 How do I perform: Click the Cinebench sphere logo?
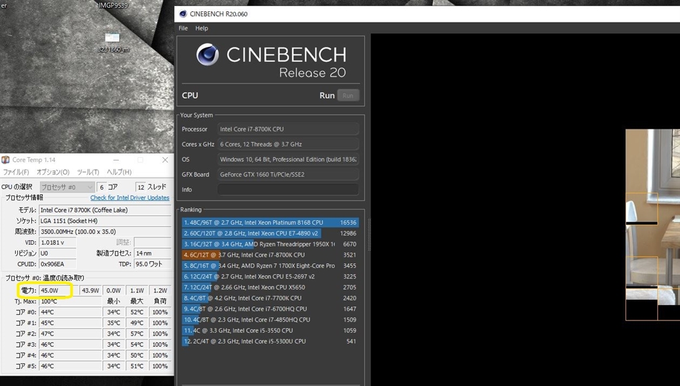click(x=207, y=54)
